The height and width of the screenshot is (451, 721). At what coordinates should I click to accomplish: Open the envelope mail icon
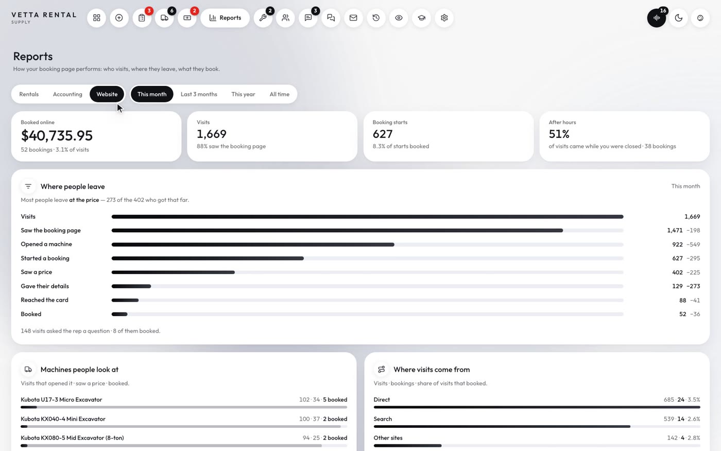tap(353, 18)
